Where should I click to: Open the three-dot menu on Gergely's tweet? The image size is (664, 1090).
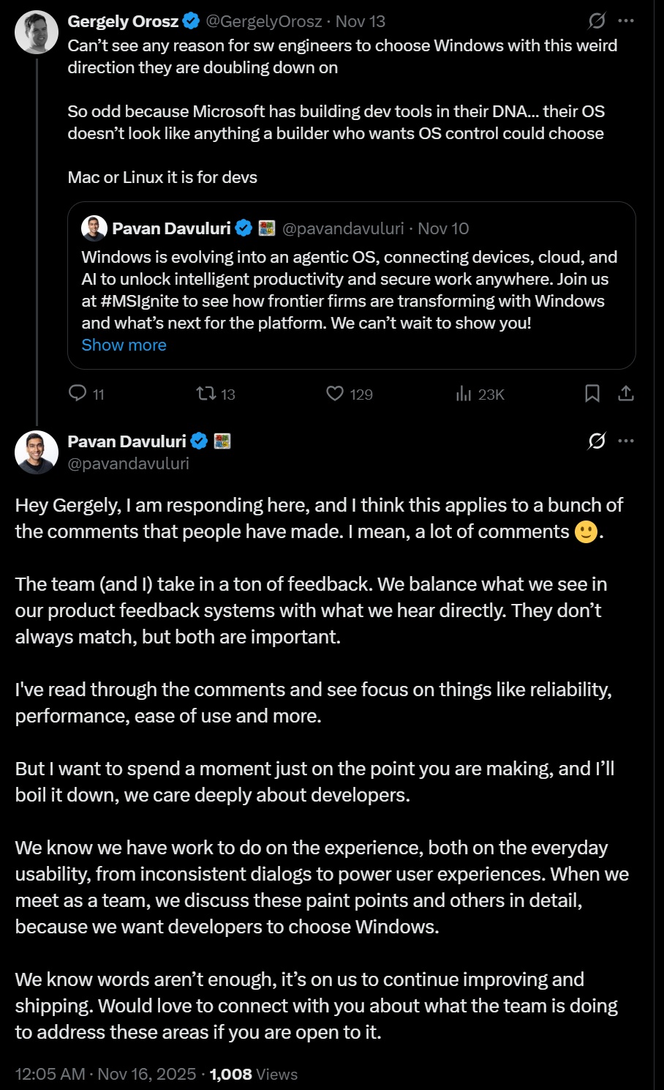tap(626, 21)
